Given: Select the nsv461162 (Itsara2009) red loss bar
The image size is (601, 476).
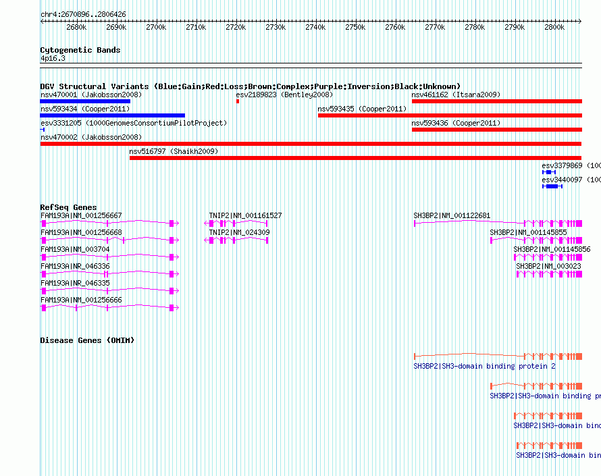Looking at the screenshot, I should coord(497,101).
